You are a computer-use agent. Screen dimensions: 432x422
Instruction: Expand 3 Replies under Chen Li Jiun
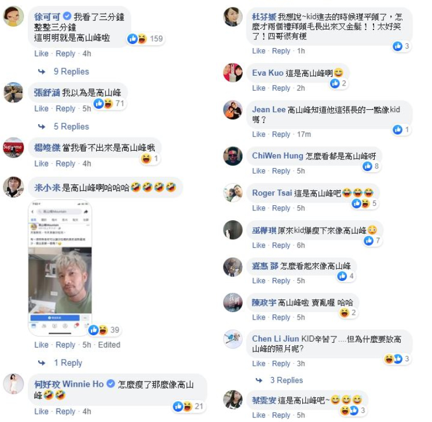pos(287,380)
